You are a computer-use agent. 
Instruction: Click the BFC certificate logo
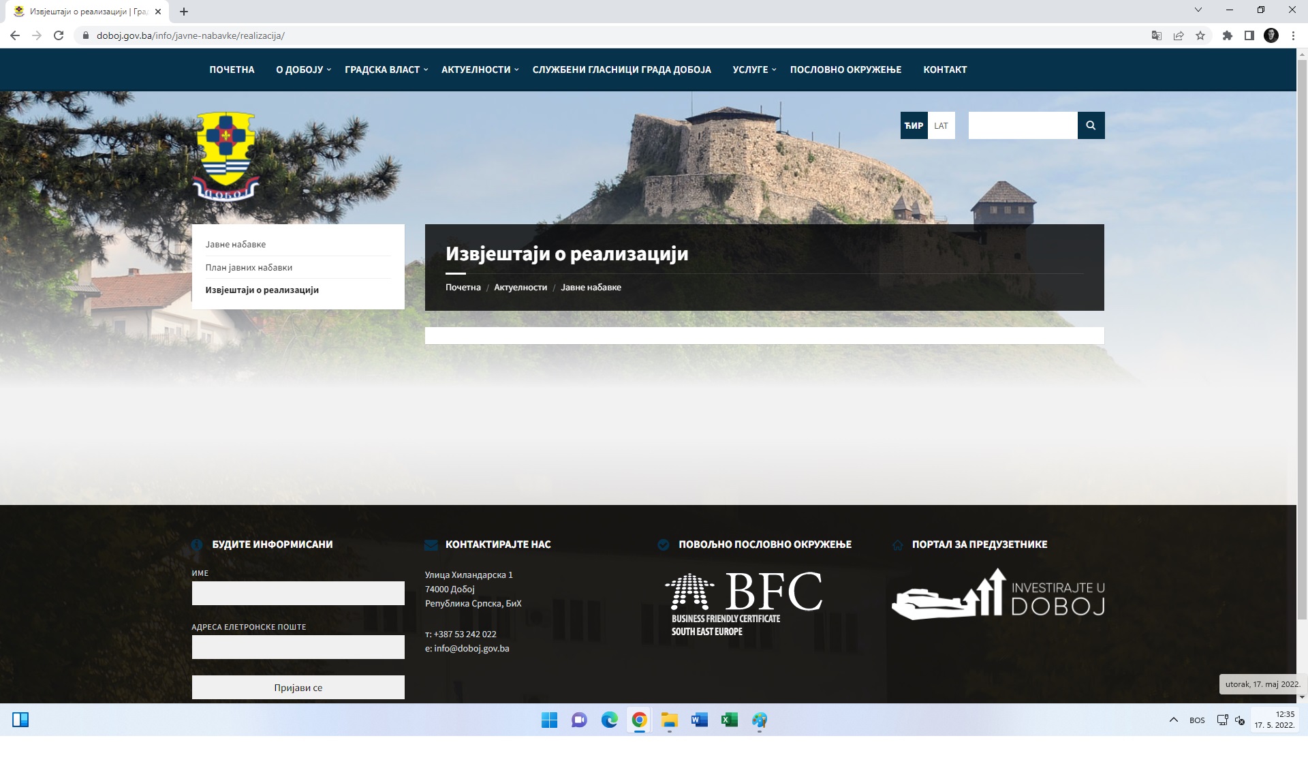[743, 604]
